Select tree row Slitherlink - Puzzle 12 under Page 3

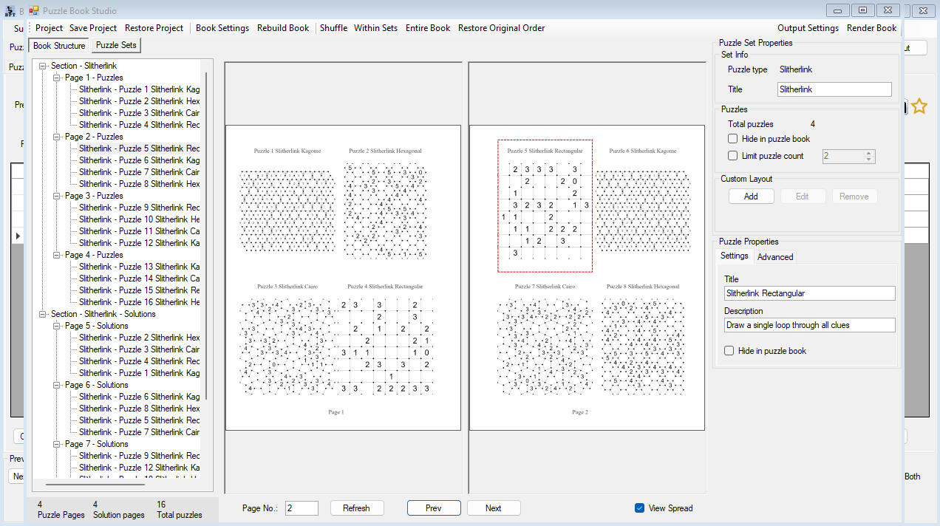click(139, 243)
